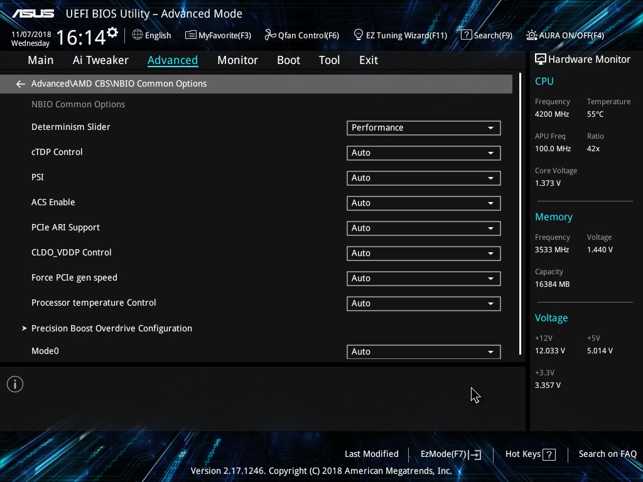The image size is (643, 482).
Task: Click the ACS Enable label
Action: click(x=53, y=202)
